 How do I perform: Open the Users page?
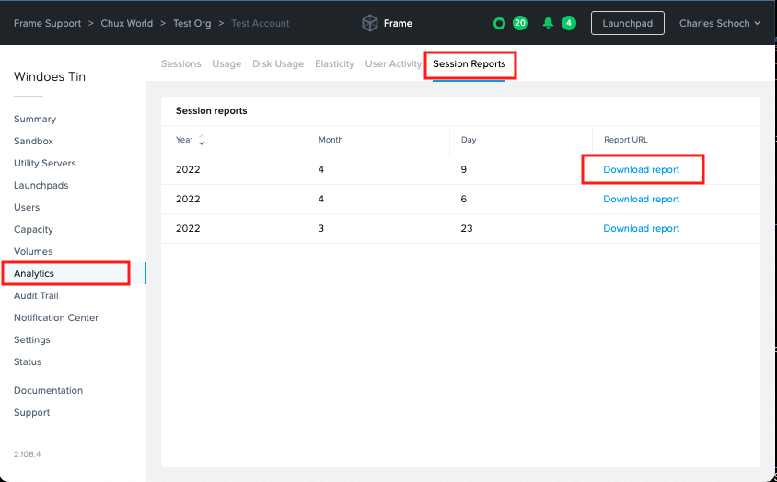tap(27, 207)
